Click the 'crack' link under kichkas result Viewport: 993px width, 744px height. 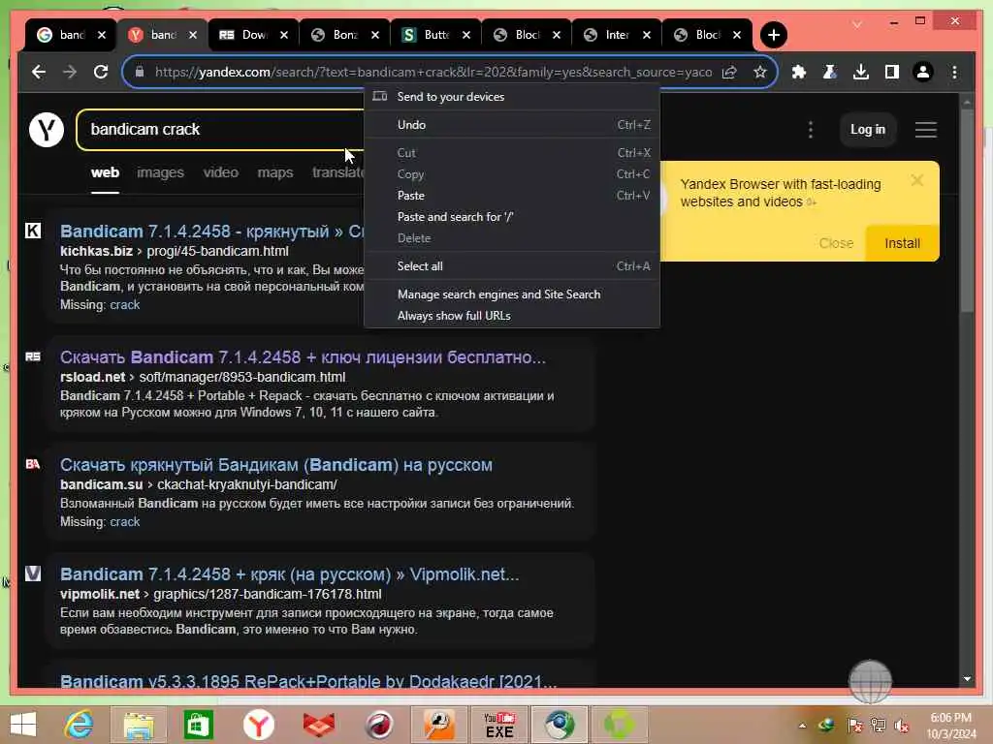(125, 305)
